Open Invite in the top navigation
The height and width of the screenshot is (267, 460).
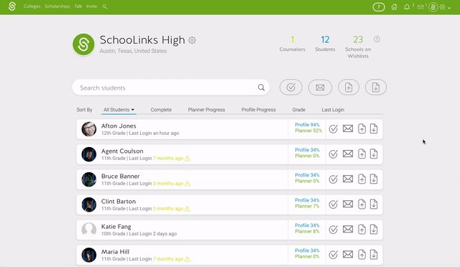click(91, 6)
